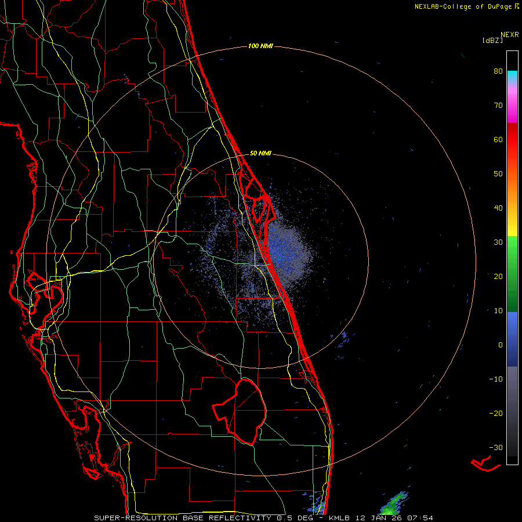Click the -10 value on the dBZ scale
522x522 pixels.
(496, 379)
